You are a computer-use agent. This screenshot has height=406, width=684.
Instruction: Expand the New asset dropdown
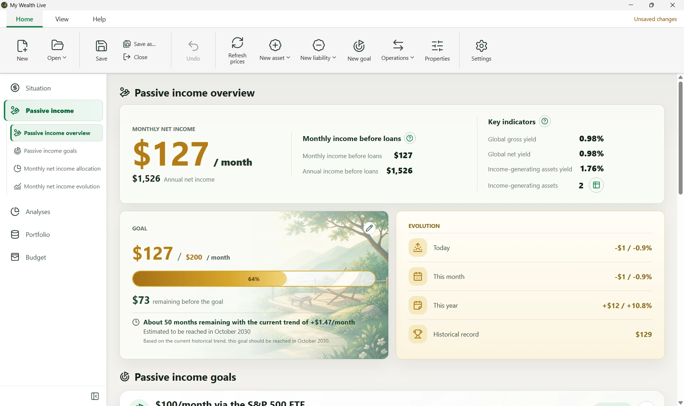[x=275, y=50]
